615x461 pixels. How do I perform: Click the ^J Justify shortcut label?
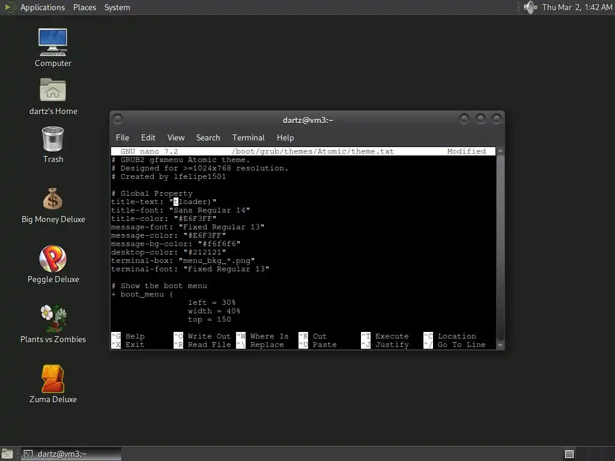tap(385, 345)
